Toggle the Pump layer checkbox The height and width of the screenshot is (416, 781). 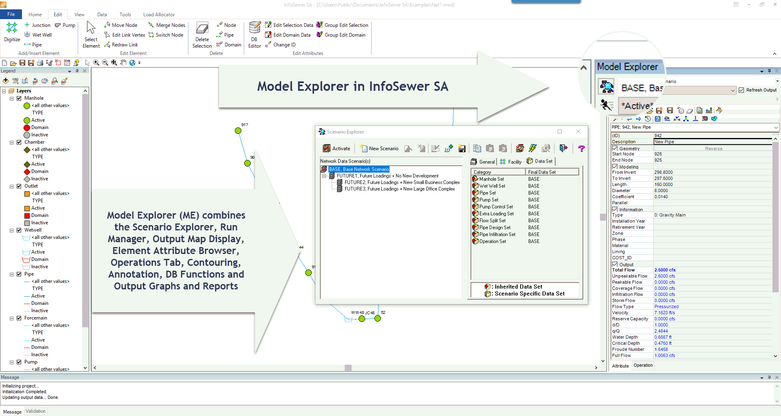click(19, 362)
